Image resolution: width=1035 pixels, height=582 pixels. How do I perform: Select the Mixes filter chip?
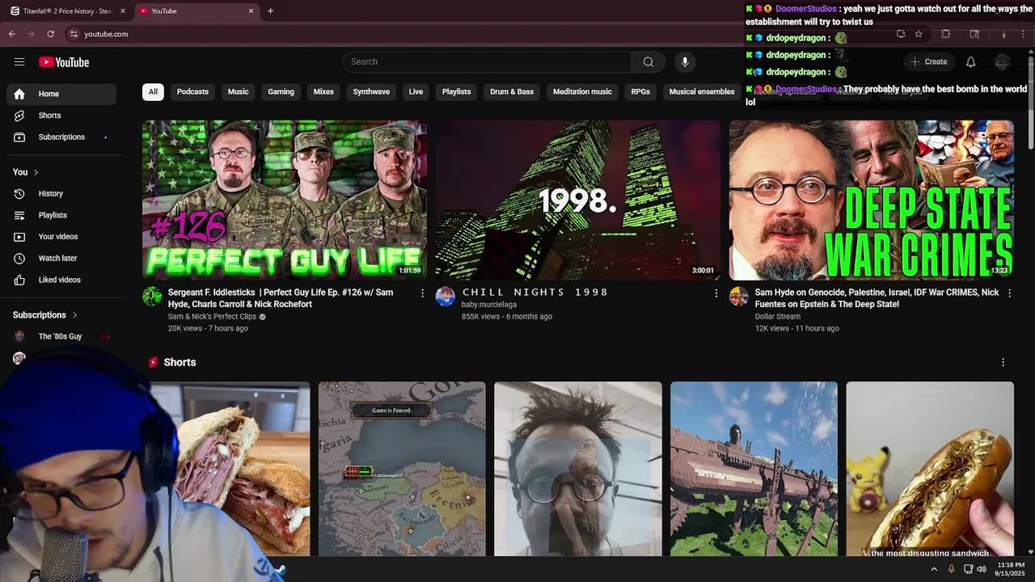coord(323,92)
